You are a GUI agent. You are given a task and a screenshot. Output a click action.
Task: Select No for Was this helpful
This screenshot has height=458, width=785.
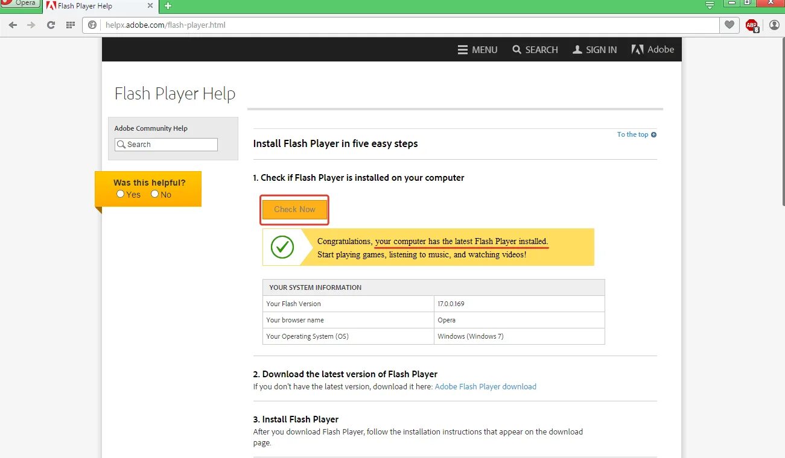click(x=154, y=194)
